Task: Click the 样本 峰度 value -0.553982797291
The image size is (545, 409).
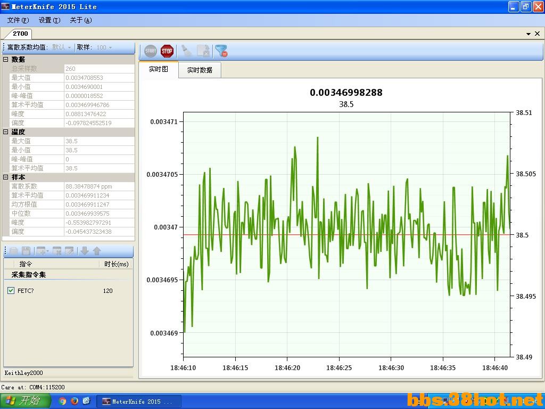Action: point(99,222)
